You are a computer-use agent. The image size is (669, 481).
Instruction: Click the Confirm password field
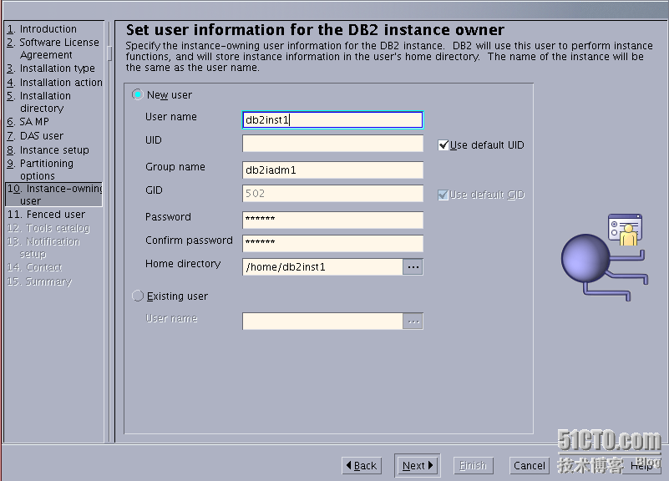332,243
